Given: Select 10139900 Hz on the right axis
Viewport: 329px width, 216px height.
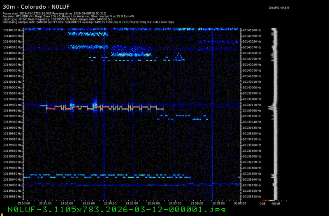Looking at the screenshot, I should coord(251,145).
